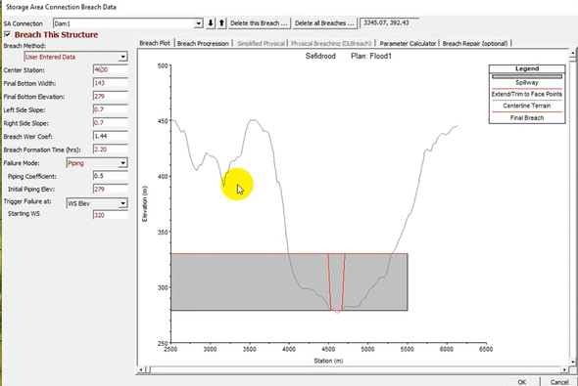The image size is (578, 386).
Task: Click the Plan: Flood1 plot title
Action: tap(371, 56)
